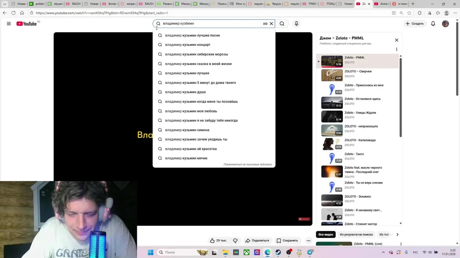Play Zoloto - PMML thumbnail in playlist
Screen dimensions: 460x258
pos(332,61)
